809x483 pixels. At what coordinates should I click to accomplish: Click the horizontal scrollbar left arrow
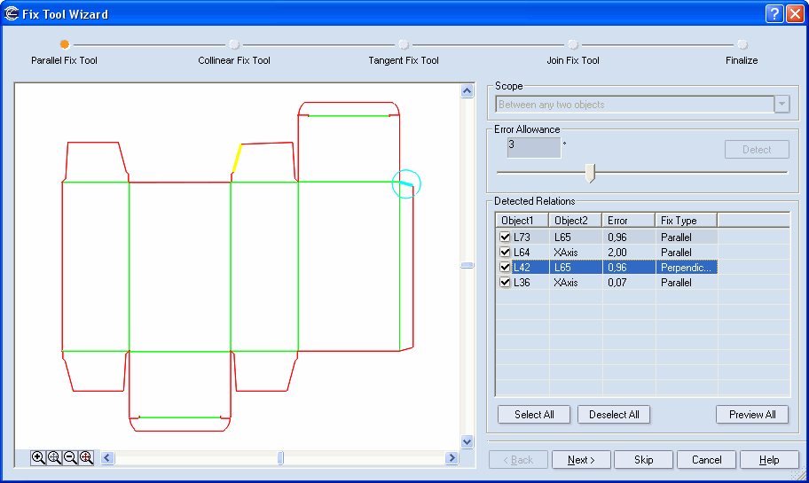(x=106, y=458)
